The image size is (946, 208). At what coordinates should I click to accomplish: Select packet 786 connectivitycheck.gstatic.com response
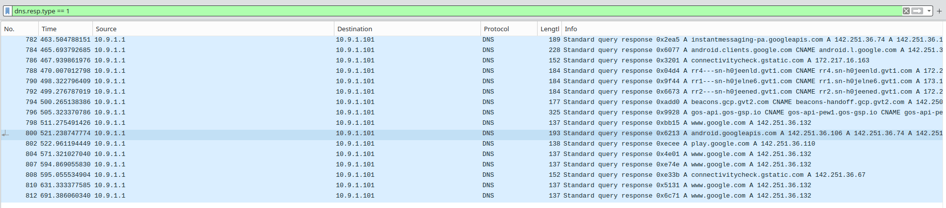[x=472, y=60]
